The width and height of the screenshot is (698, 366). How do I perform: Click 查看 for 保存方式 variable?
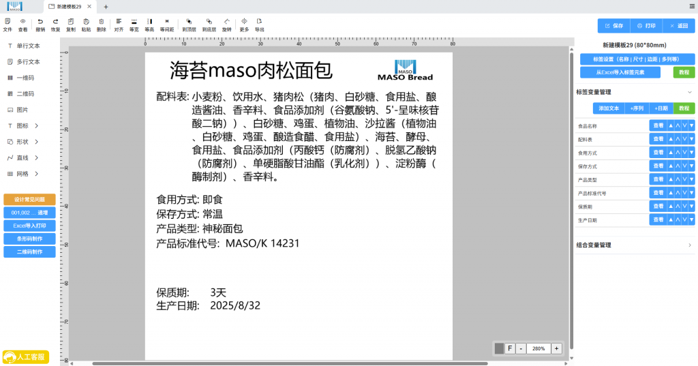[x=658, y=166]
